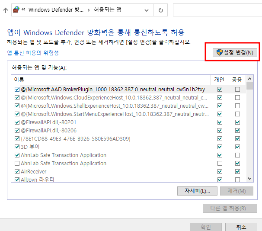
Task: Click the list scrollbar thumb
Action: pyautogui.click(x=249, y=86)
